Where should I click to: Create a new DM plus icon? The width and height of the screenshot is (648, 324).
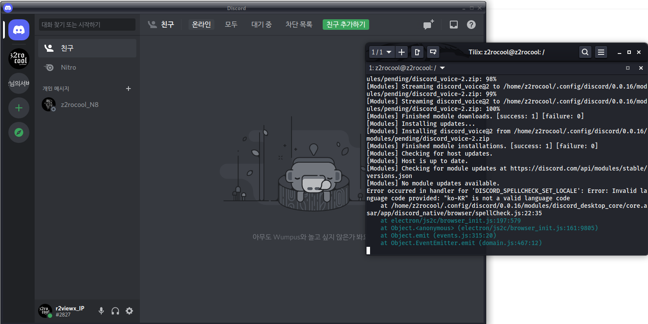click(x=128, y=89)
